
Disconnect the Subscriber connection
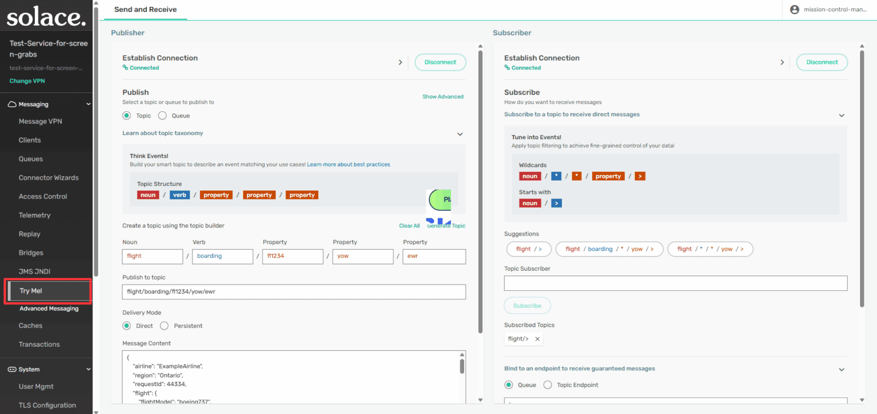[x=822, y=62]
